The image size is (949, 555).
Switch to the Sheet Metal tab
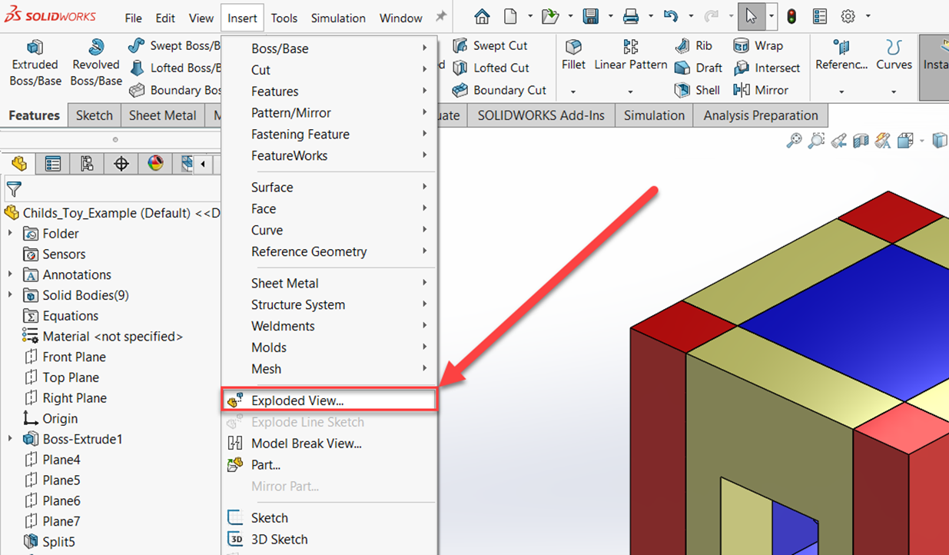click(x=162, y=115)
